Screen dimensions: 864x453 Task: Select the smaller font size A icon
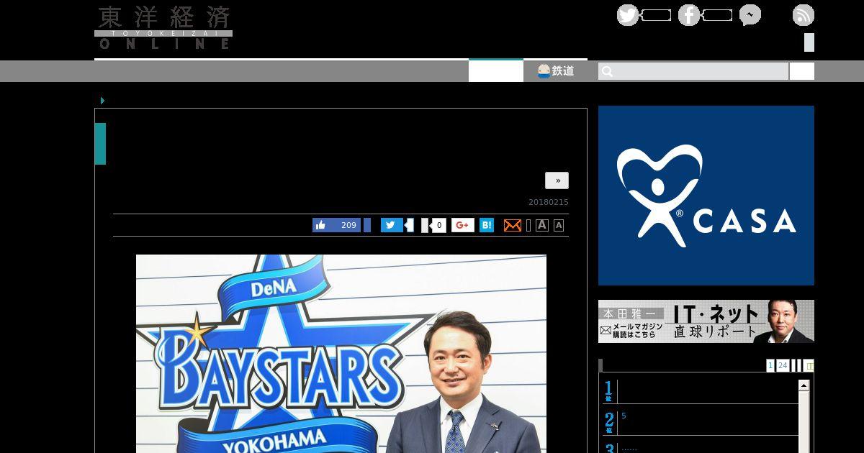(x=559, y=225)
